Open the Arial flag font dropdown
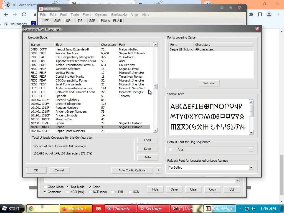Viewport: 284px width, 213px height. pos(251,149)
